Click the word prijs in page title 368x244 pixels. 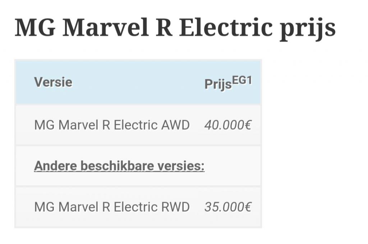tap(308, 29)
